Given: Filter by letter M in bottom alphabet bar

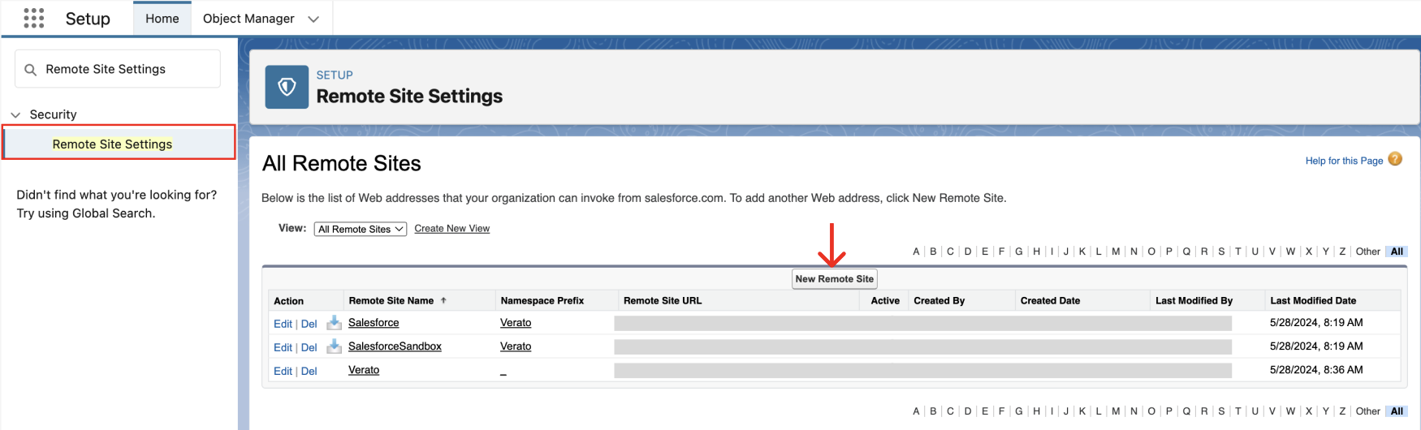Looking at the screenshot, I should coord(1116,411).
